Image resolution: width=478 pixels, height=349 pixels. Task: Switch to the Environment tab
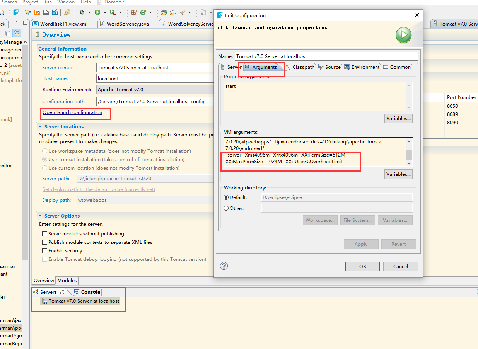362,67
